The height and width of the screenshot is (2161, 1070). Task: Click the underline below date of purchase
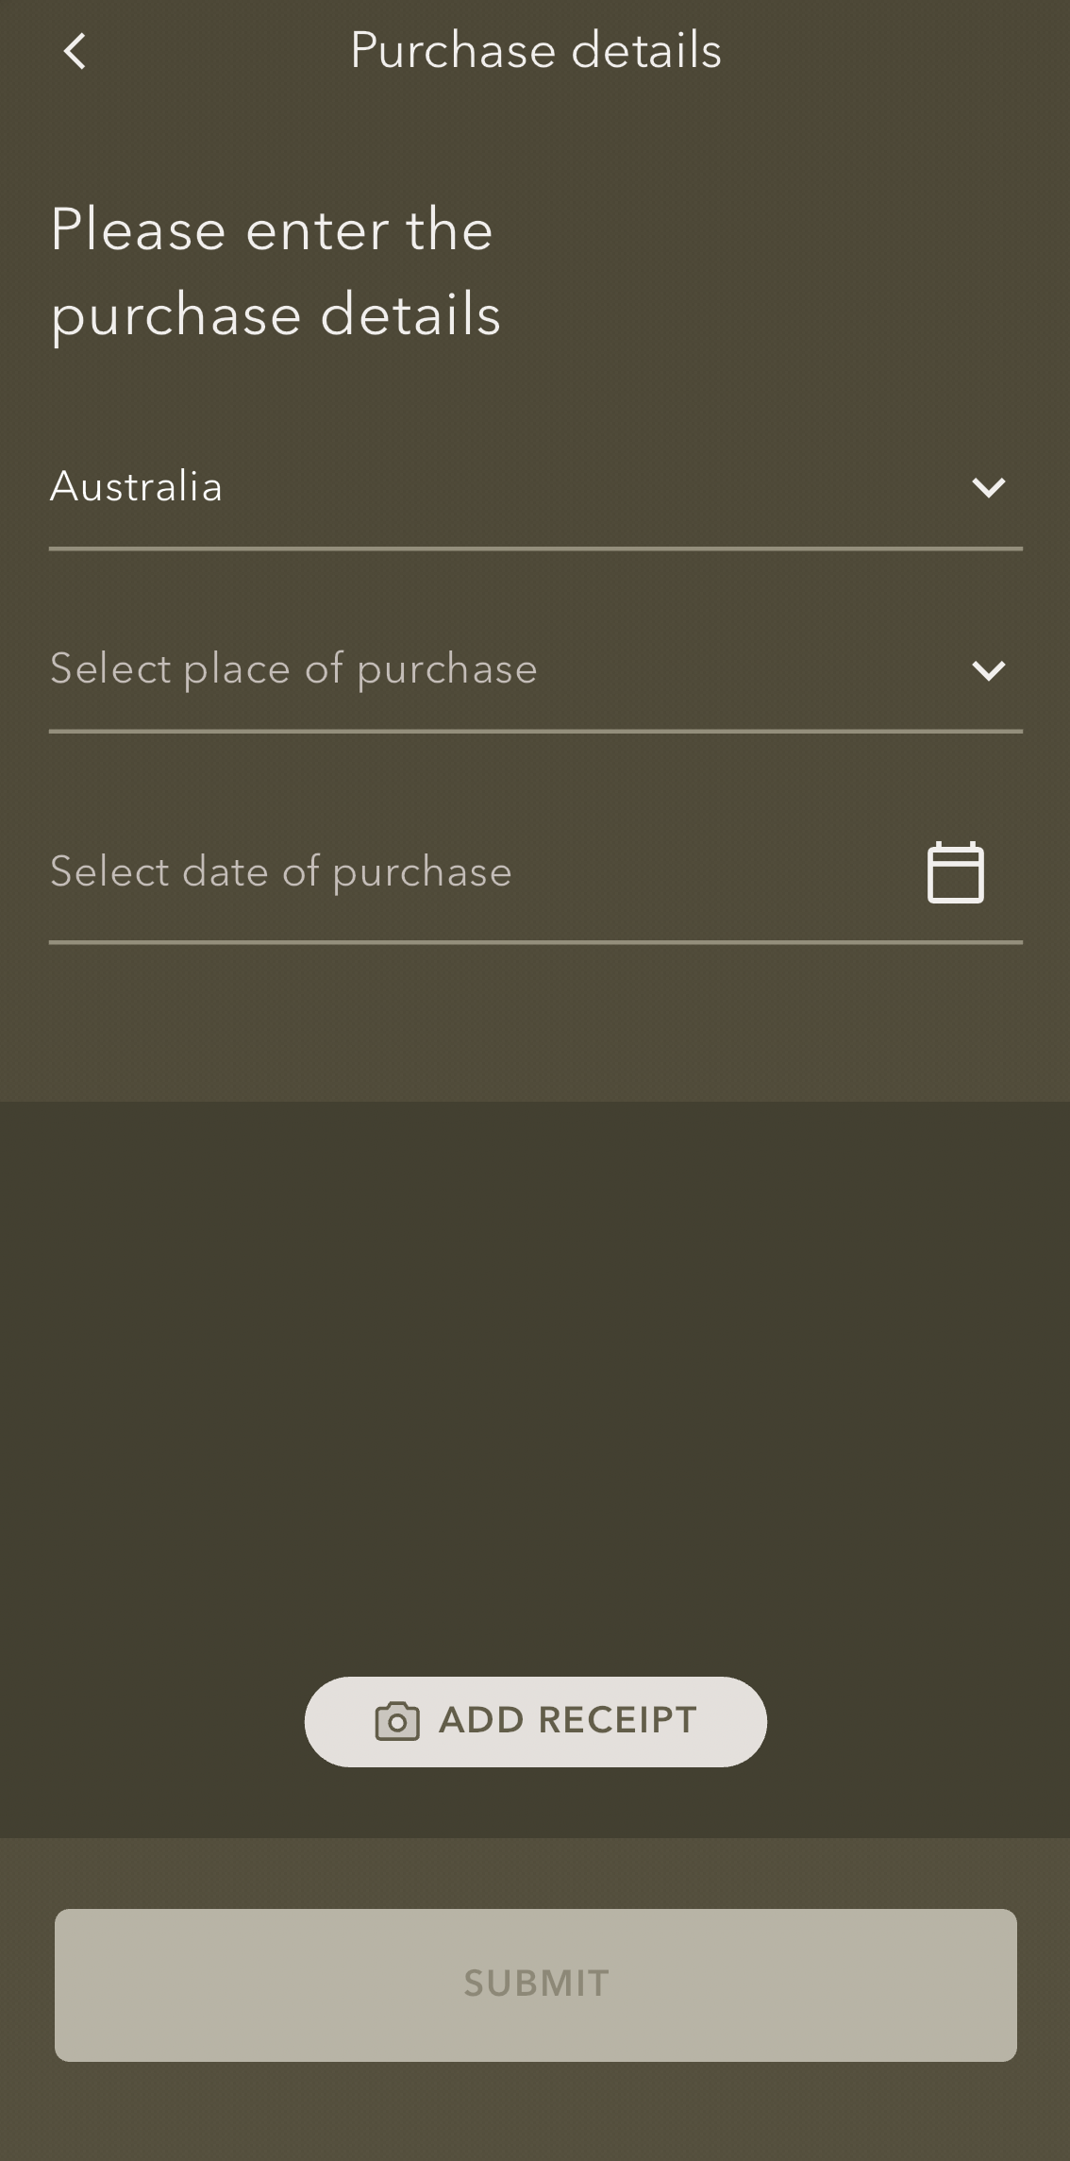point(535,941)
